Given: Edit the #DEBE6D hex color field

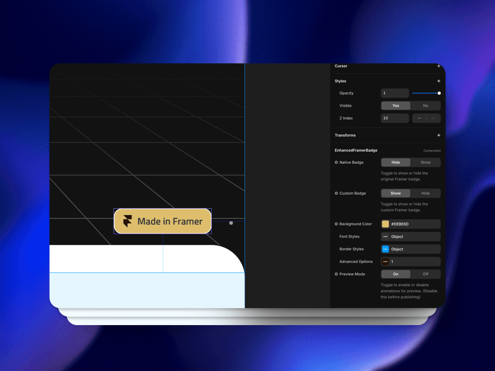Looking at the screenshot, I should point(410,224).
